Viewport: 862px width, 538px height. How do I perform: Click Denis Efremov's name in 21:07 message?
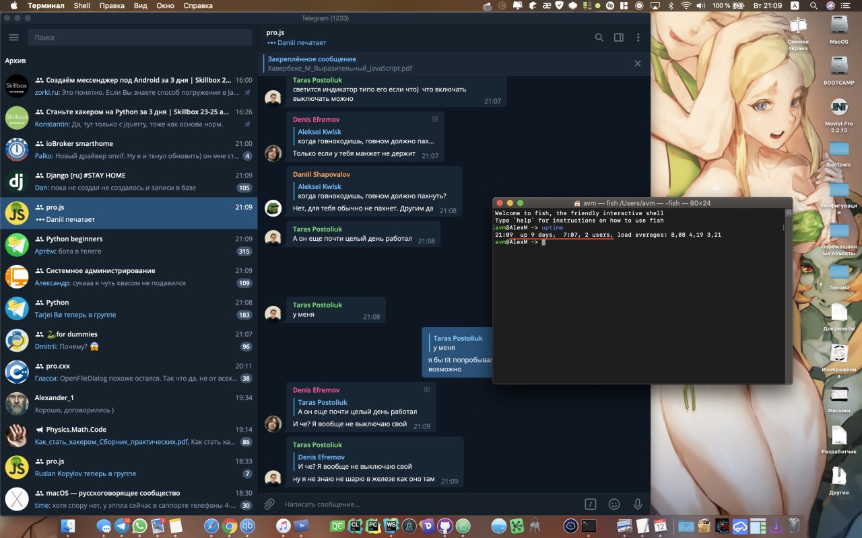coord(316,119)
